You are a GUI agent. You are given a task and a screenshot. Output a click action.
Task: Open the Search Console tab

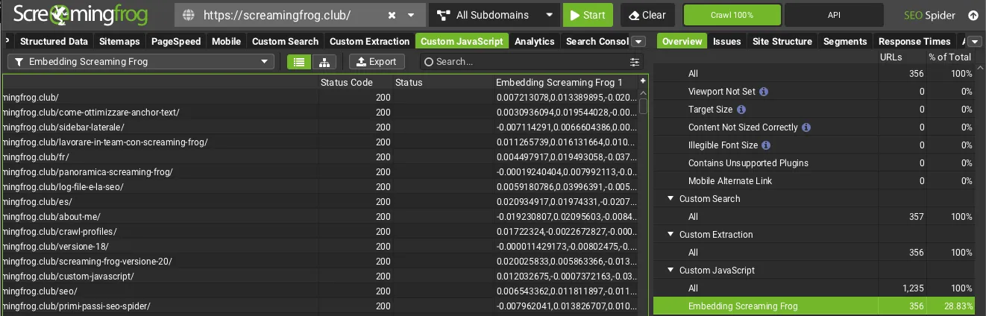click(597, 41)
